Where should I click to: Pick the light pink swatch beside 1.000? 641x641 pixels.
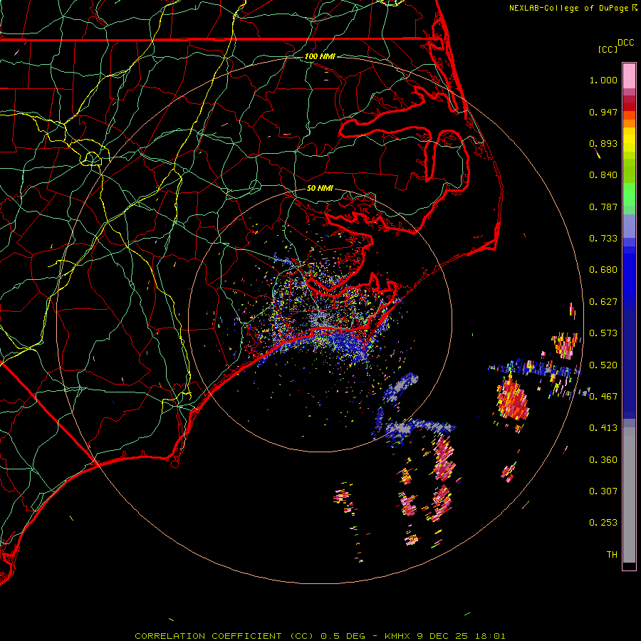coord(629,76)
